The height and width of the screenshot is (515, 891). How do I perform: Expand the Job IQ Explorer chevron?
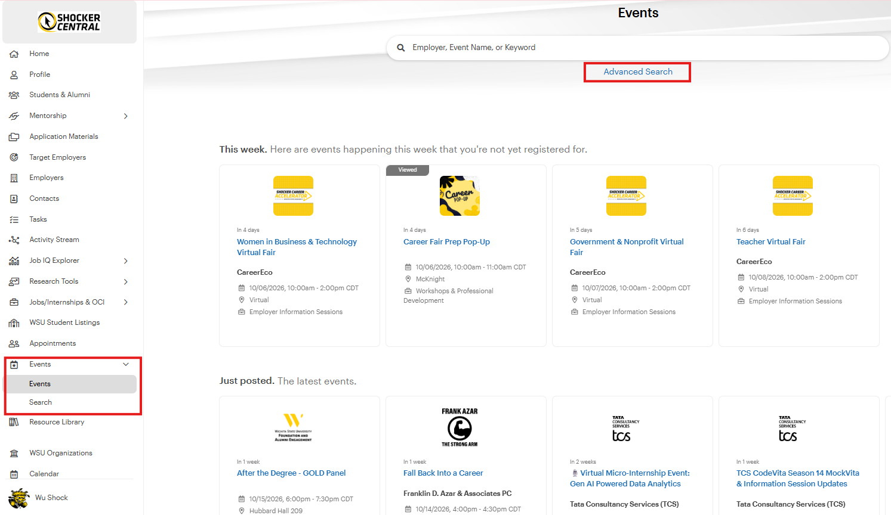[126, 260]
